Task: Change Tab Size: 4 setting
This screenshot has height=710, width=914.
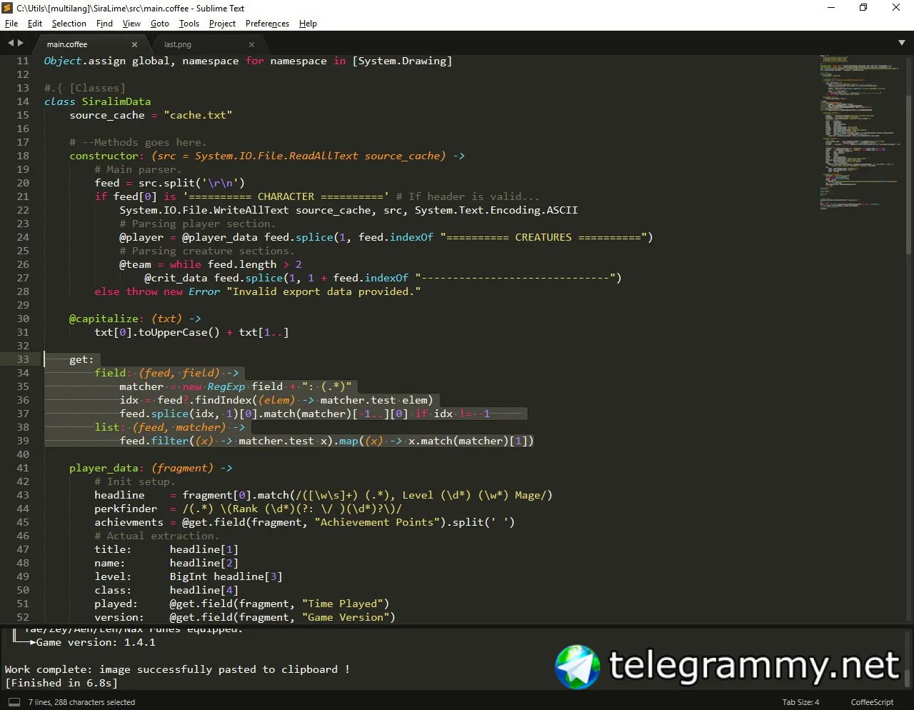Action: [800, 702]
